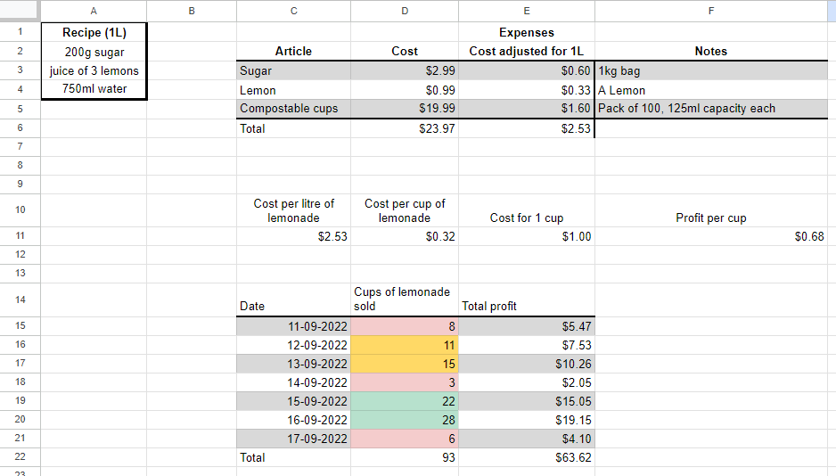This screenshot has width=836, height=476.
Task: Click the row 14 header
Action: coord(20,299)
